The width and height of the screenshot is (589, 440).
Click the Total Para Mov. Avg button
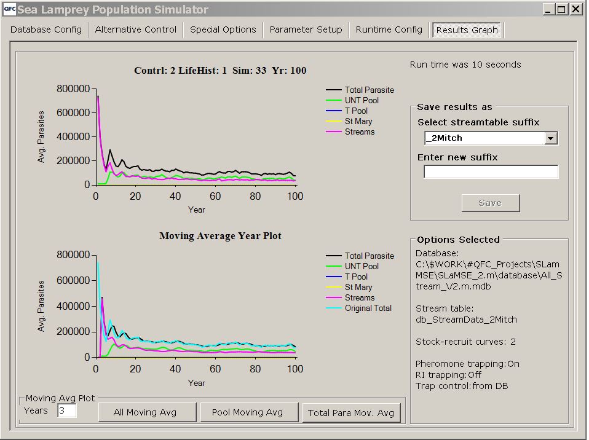(x=351, y=413)
